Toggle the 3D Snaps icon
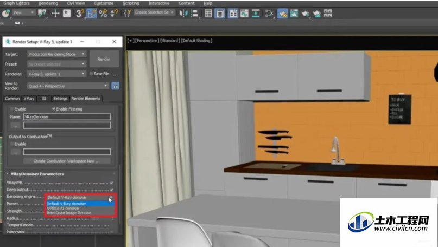The height and width of the screenshot is (247, 438). [80, 13]
